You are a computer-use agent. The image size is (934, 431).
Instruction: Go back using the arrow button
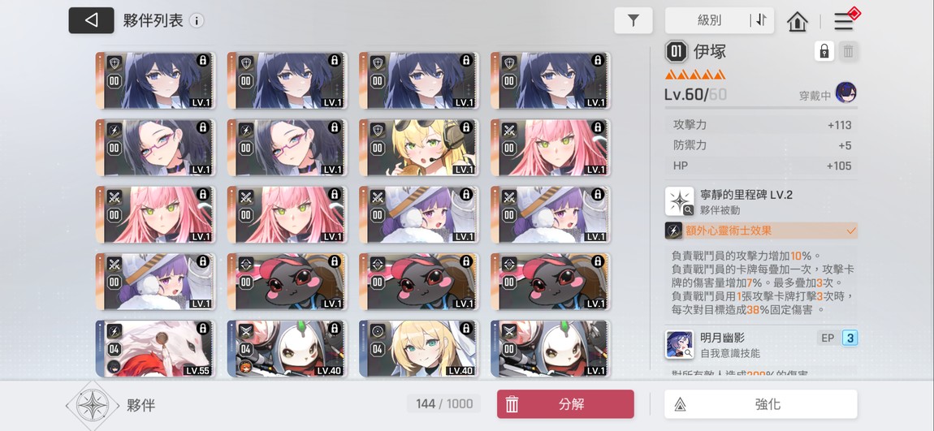click(x=91, y=20)
